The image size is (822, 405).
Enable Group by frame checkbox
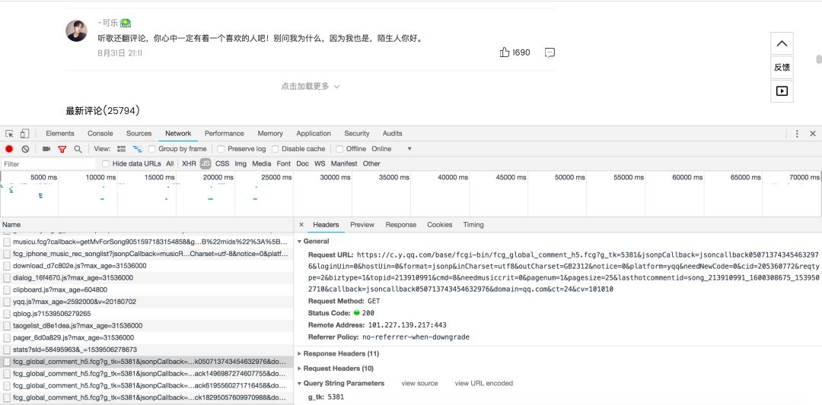(x=152, y=149)
